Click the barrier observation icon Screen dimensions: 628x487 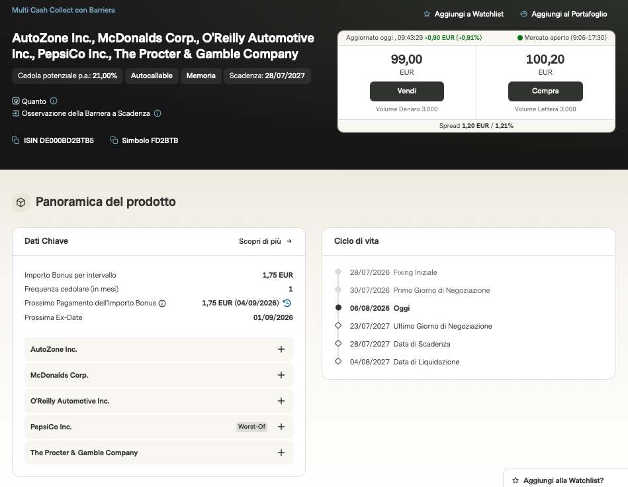pyautogui.click(x=16, y=113)
